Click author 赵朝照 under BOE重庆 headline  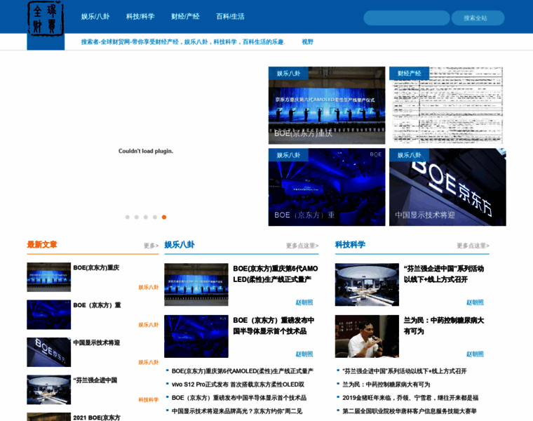click(x=304, y=302)
